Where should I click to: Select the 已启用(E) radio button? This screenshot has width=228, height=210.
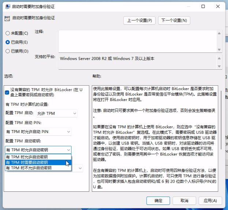[x=8, y=42]
